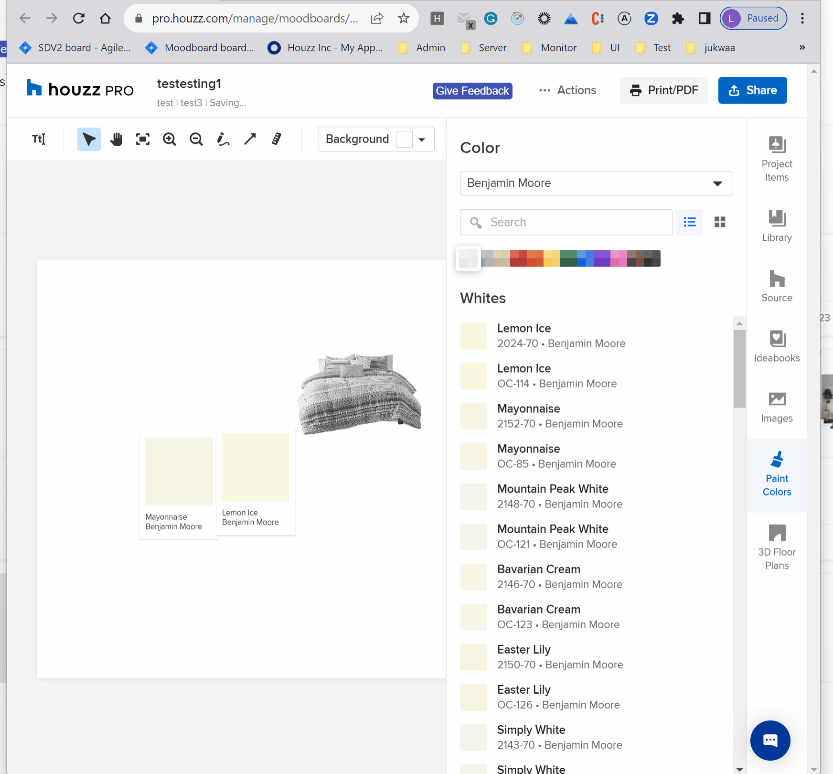Viewport: 833px width, 774px height.
Task: Select the red color family swatch
Action: [518, 258]
